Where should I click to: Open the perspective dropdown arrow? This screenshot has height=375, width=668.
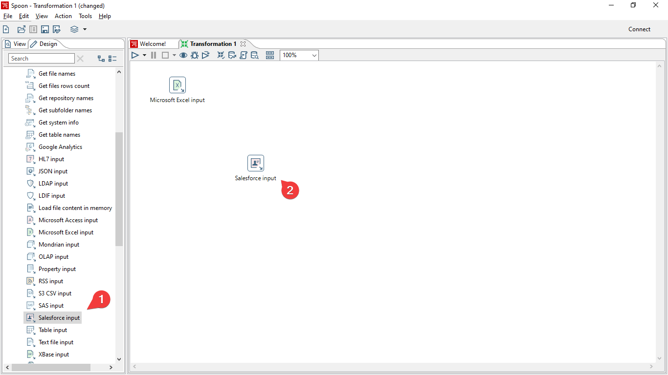pyautogui.click(x=85, y=29)
